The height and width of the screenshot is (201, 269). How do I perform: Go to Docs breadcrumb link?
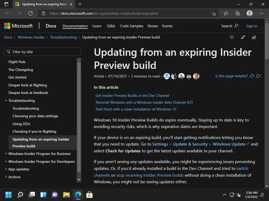pos(8,37)
